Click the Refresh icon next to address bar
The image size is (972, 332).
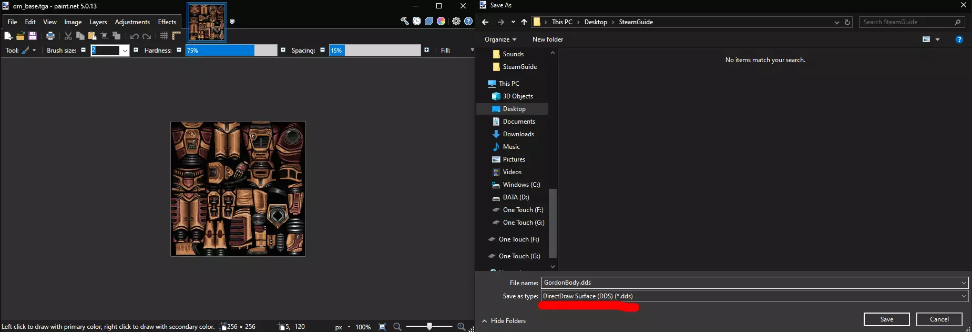pyautogui.click(x=847, y=22)
